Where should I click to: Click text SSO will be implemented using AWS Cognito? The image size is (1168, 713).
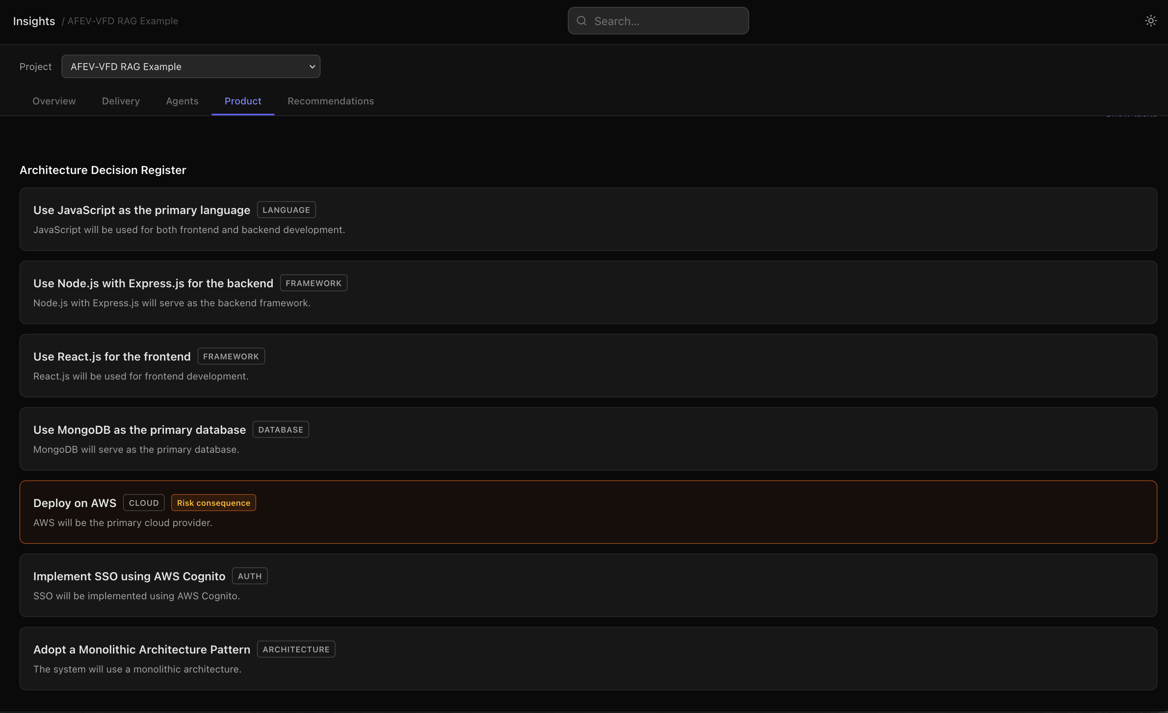point(136,596)
